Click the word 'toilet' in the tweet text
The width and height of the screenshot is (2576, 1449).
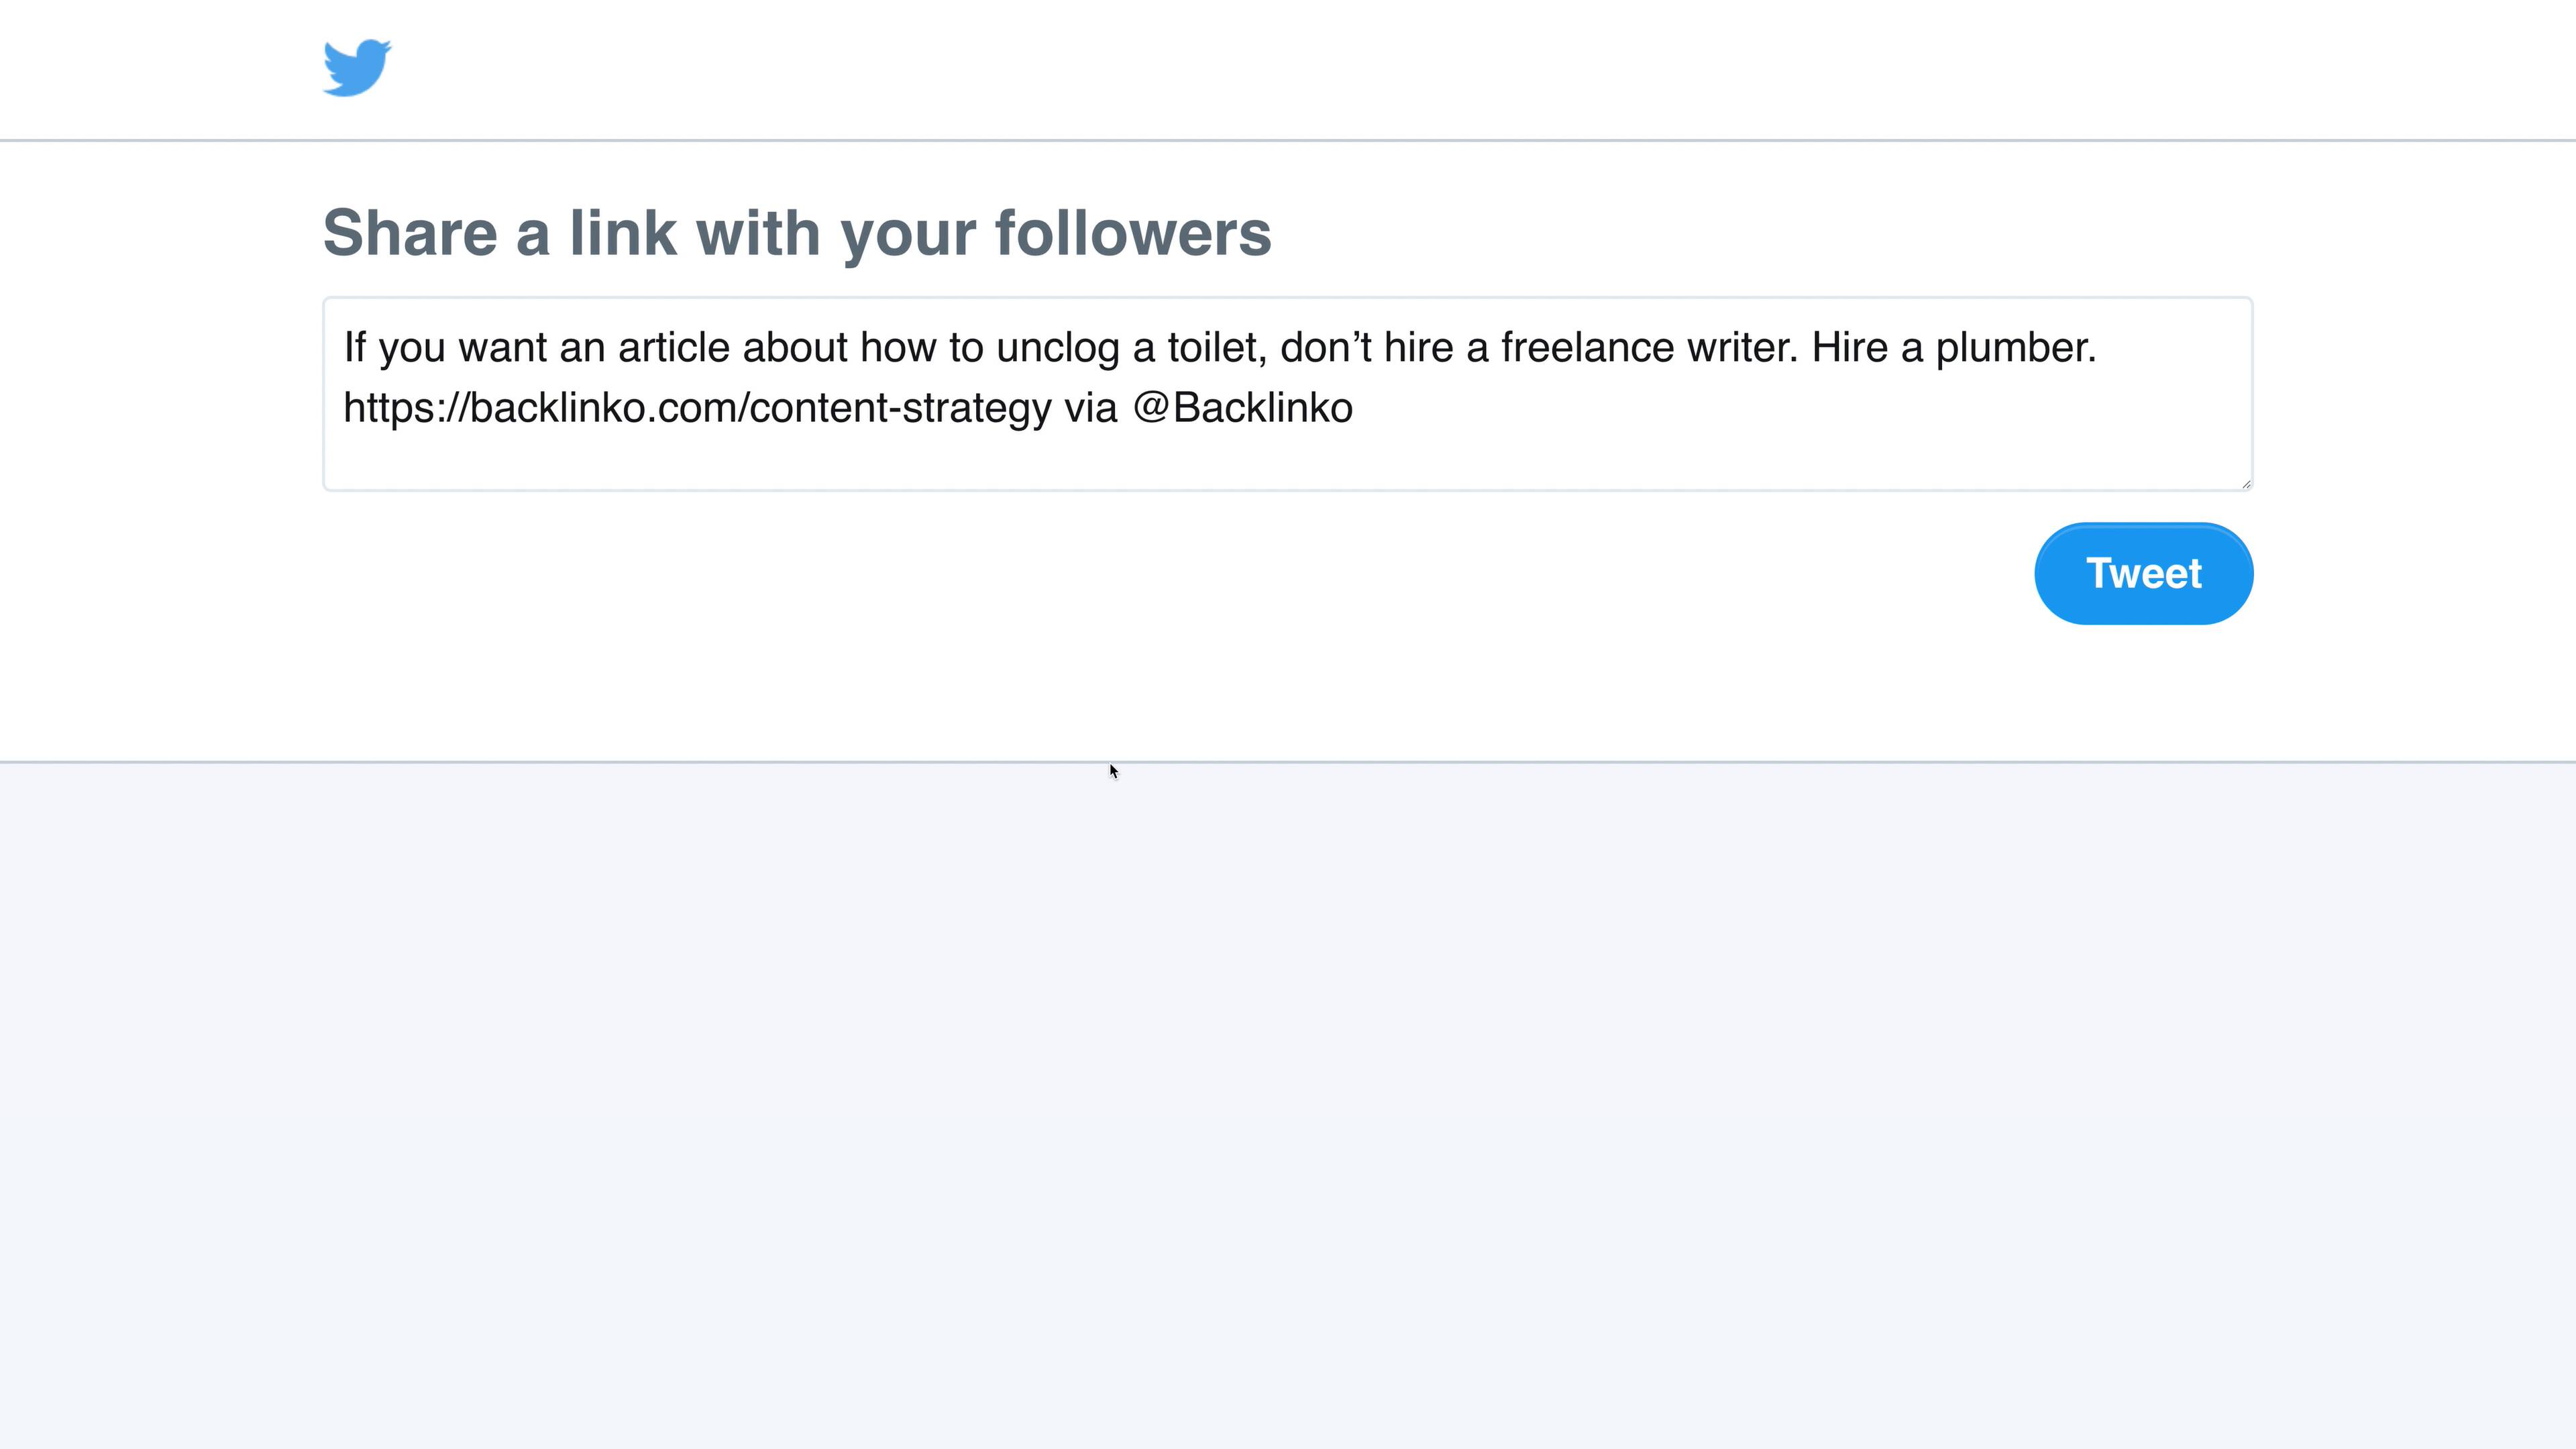tap(1211, 348)
